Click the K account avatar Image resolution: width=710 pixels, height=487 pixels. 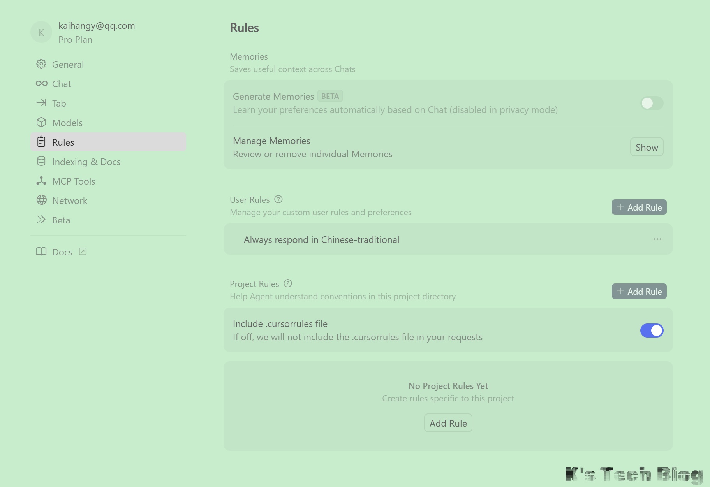coord(41,32)
